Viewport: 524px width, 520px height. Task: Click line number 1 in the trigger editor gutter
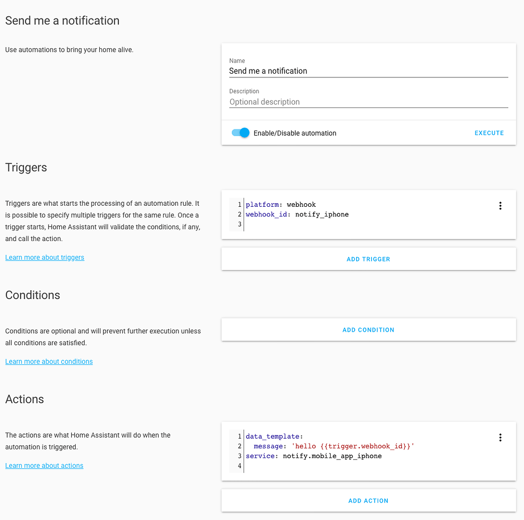tap(239, 204)
